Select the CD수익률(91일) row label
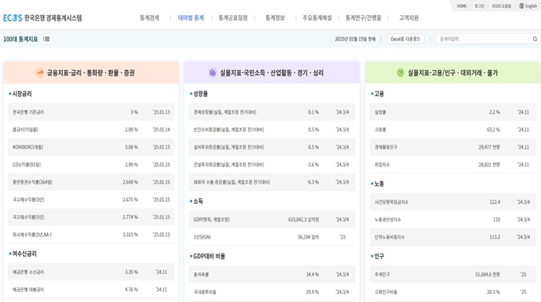Screen dimensions: 541x302 click(x=26, y=165)
